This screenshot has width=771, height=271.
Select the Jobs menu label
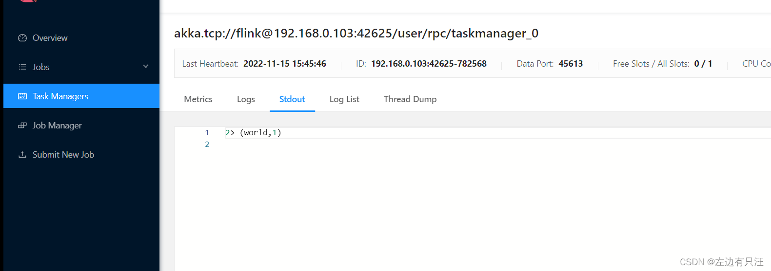tap(41, 67)
